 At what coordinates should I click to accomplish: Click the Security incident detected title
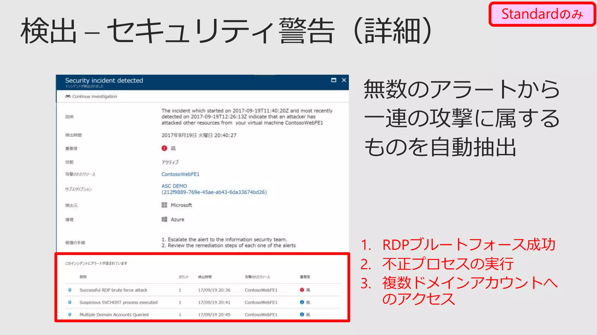click(x=104, y=80)
